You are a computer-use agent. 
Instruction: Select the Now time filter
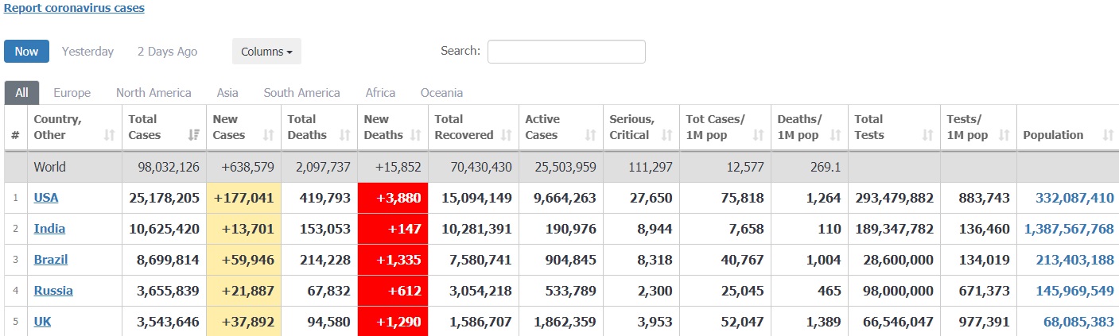(x=26, y=52)
